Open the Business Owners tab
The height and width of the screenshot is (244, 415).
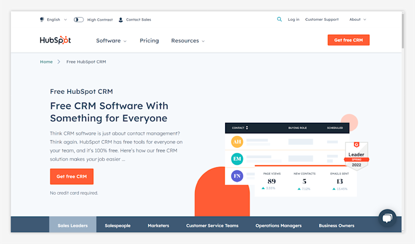(336, 225)
